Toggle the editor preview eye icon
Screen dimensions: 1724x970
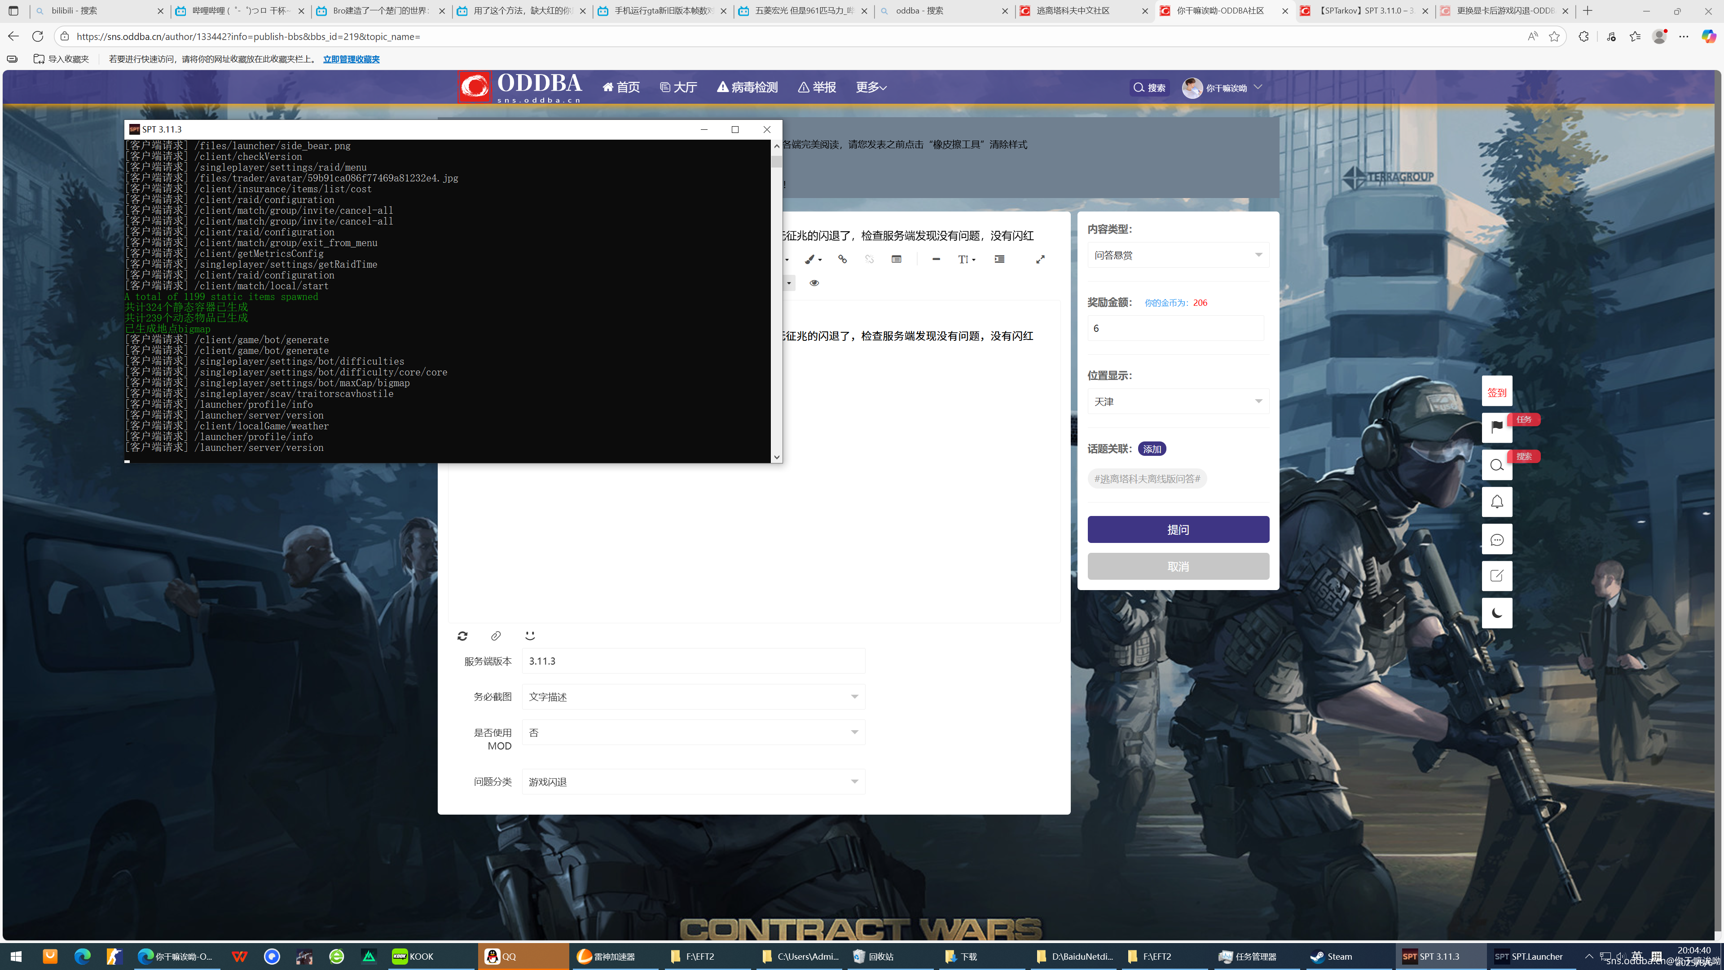814,282
